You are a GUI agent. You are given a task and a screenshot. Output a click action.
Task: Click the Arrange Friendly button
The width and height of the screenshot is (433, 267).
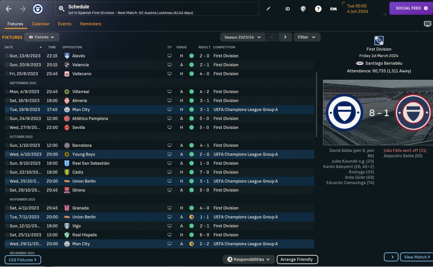297,260
